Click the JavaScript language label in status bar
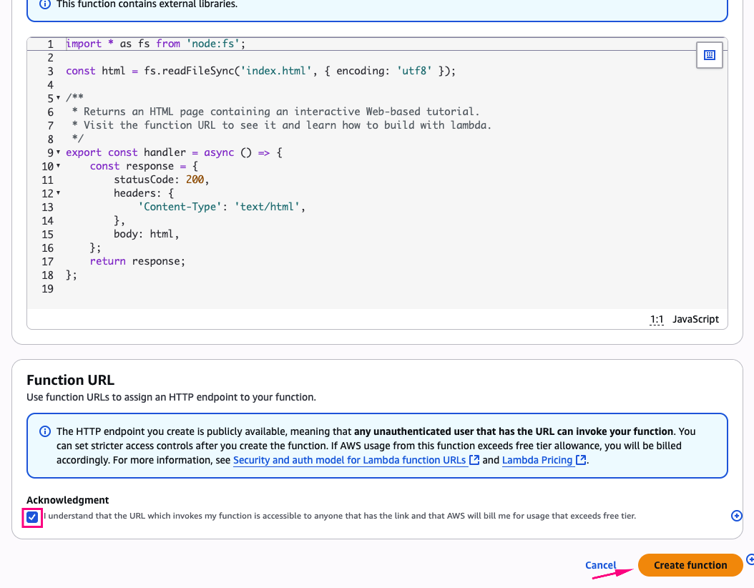754x588 pixels. [695, 319]
